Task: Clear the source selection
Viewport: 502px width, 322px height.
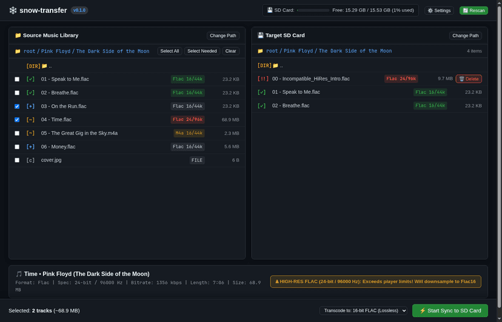Action: pos(230,51)
